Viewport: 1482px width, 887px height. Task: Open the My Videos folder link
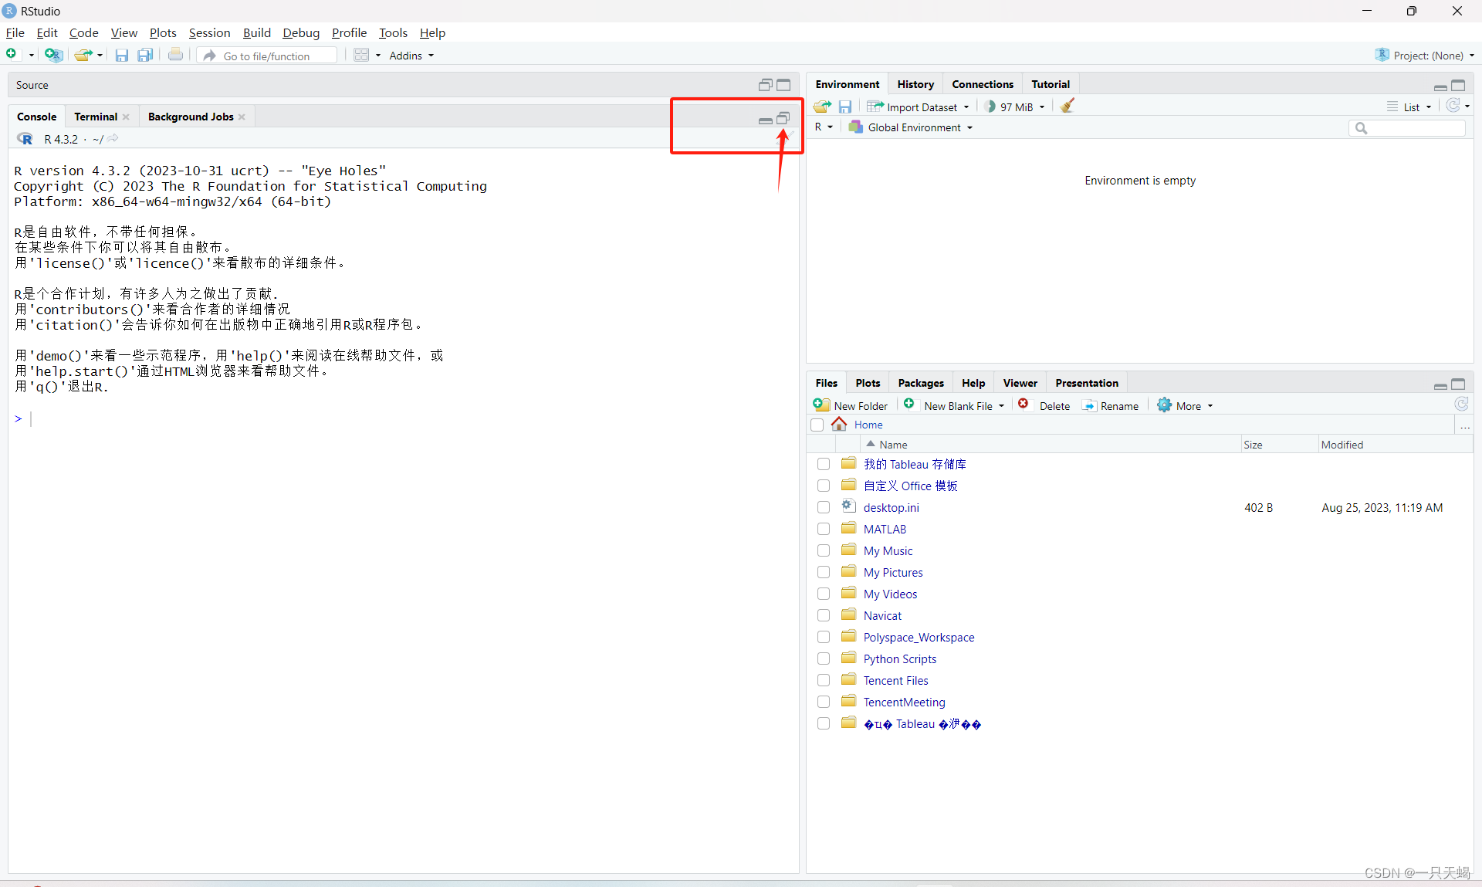890,594
